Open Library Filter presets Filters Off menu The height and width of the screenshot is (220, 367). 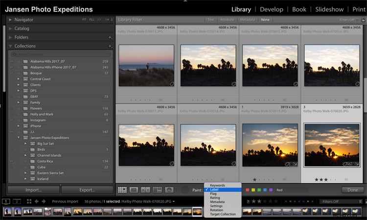pos(349,20)
